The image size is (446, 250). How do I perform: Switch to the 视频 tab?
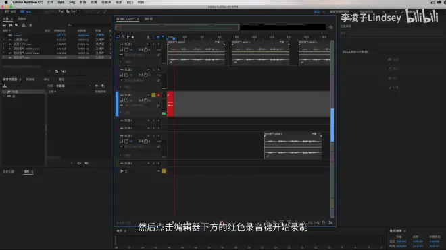[26, 171]
